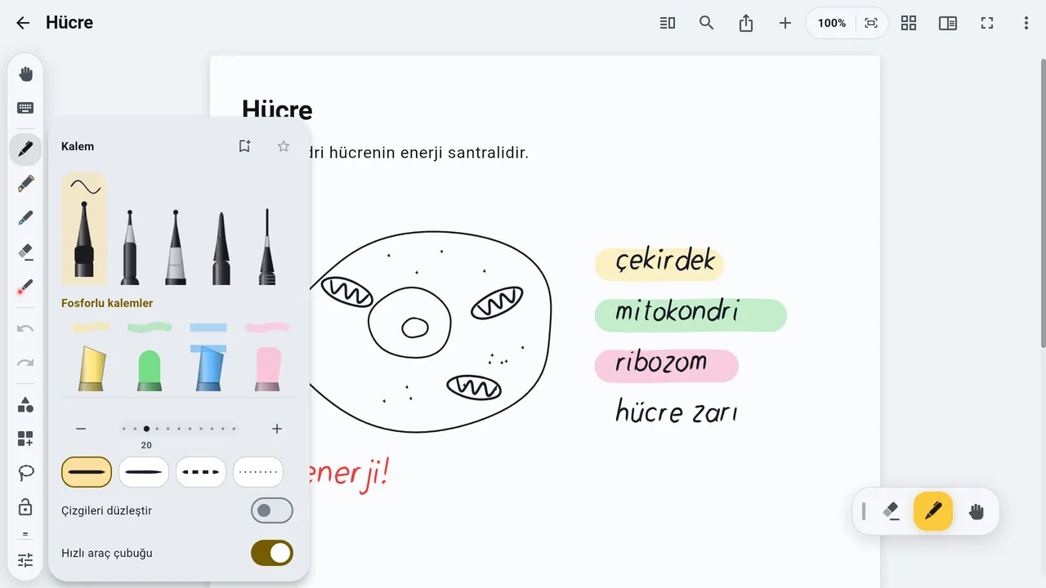The width and height of the screenshot is (1046, 588).
Task: Select the hand pan tool in left toolbar
Action: pos(25,74)
